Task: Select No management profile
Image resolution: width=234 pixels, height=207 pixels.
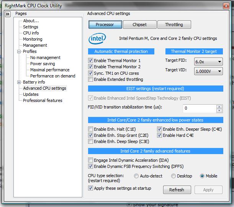Action: tap(45, 58)
